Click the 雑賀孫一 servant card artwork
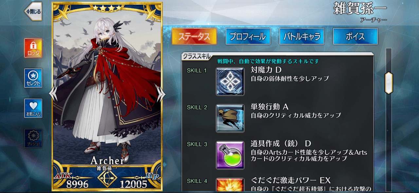The image size is (419, 193). click(107, 88)
